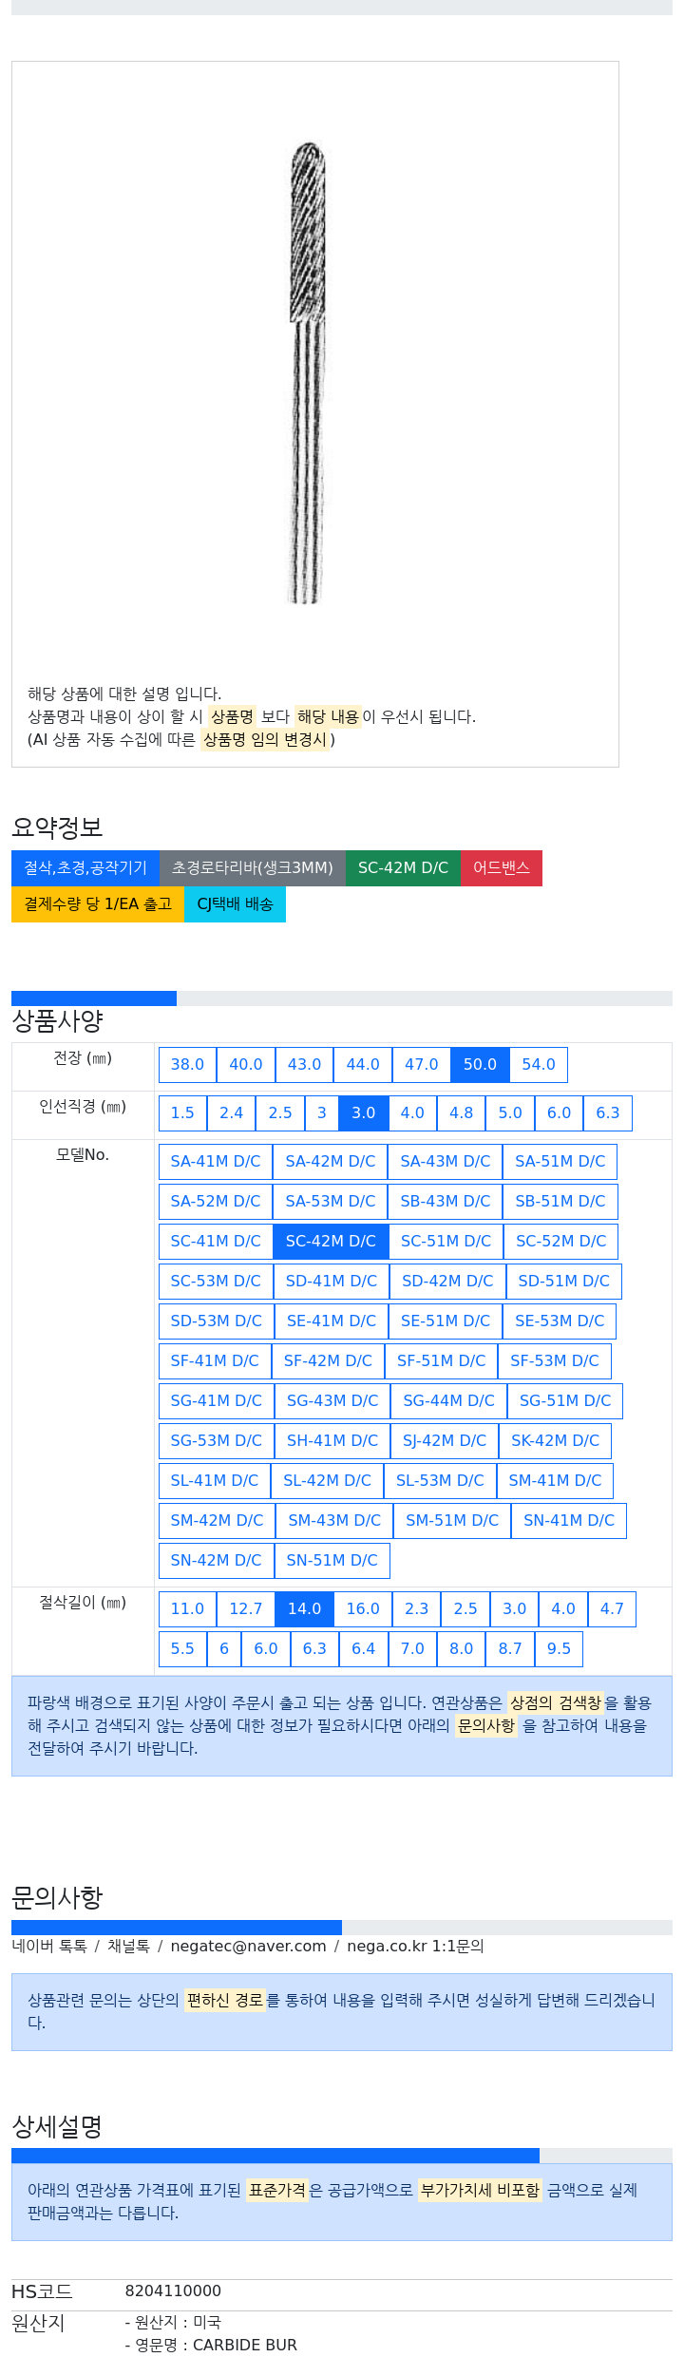Screen dimensions: 684x2357
Task: Choose model SK-42M D/C
Action: [x=555, y=1441]
